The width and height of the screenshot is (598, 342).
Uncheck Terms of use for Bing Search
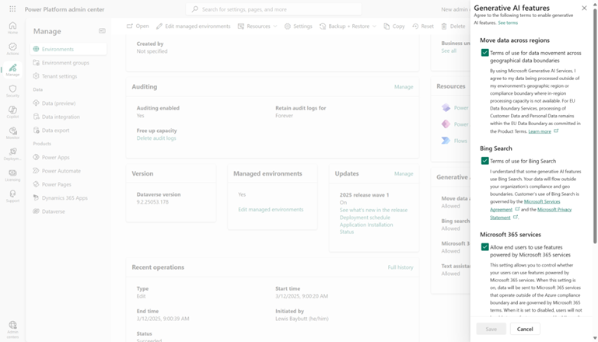pos(484,161)
